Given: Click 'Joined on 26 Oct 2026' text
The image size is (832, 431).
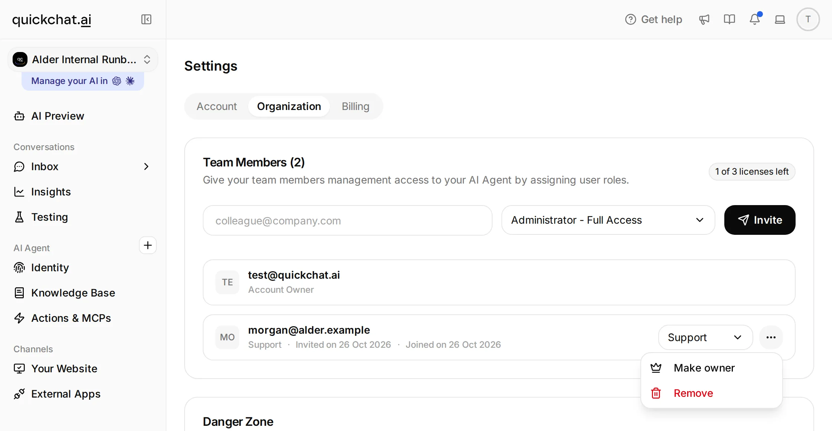Looking at the screenshot, I should pos(453,345).
